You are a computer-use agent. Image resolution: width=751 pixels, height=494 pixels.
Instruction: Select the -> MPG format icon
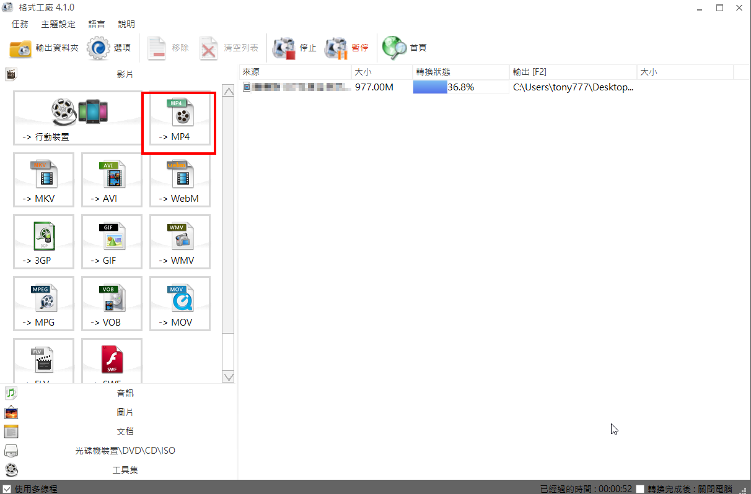pyautogui.click(x=43, y=304)
